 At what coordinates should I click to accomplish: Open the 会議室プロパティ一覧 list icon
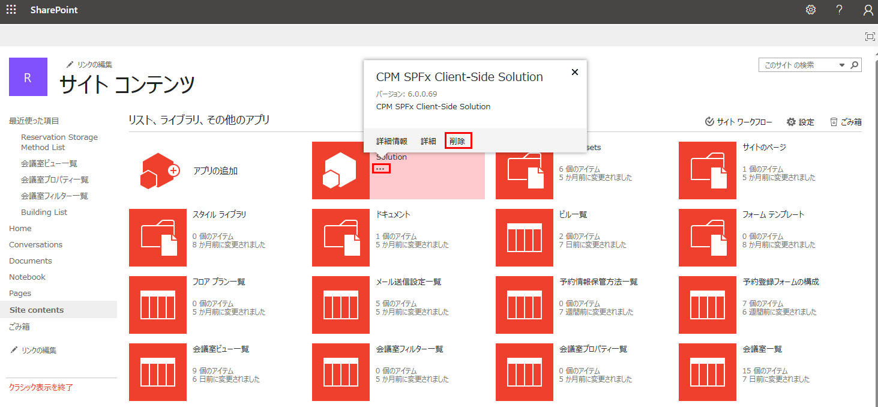525,372
